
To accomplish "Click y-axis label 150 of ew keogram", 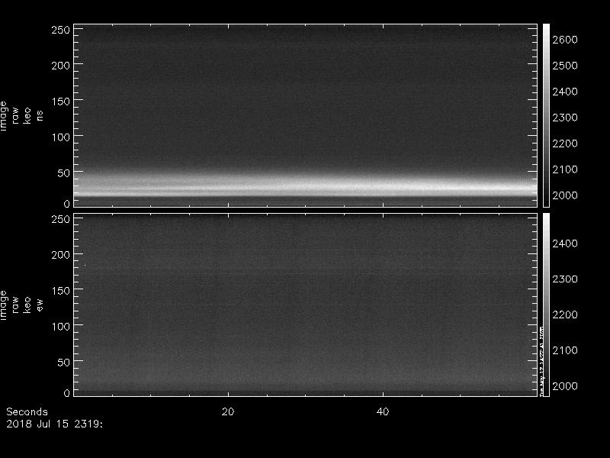I will tap(61, 291).
